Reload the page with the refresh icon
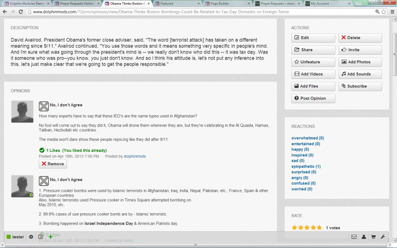This screenshot has width=397, height=248. [21, 11]
